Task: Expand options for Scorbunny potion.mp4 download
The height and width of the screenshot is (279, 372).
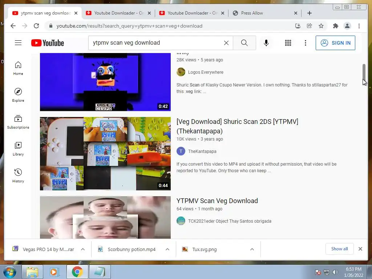Action: click(x=167, y=249)
